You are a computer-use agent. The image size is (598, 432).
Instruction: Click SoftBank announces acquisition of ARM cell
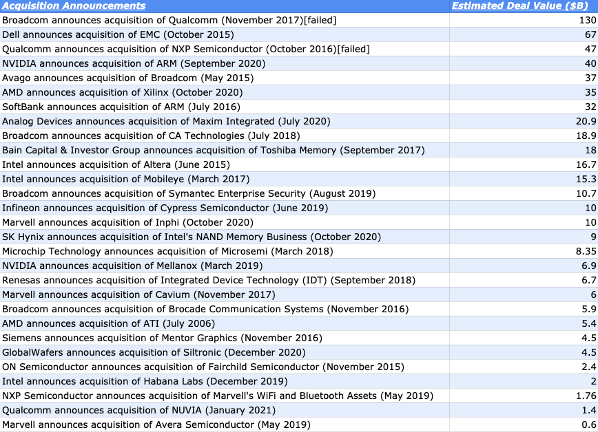[225, 107]
